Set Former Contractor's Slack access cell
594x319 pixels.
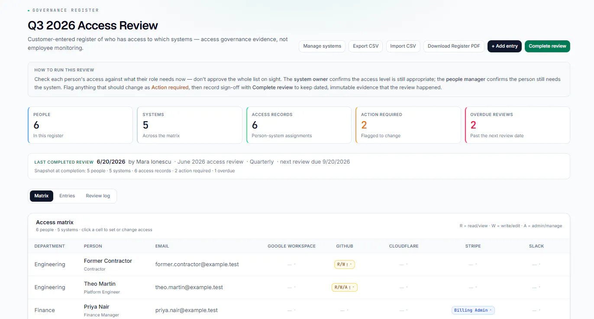click(x=536, y=264)
